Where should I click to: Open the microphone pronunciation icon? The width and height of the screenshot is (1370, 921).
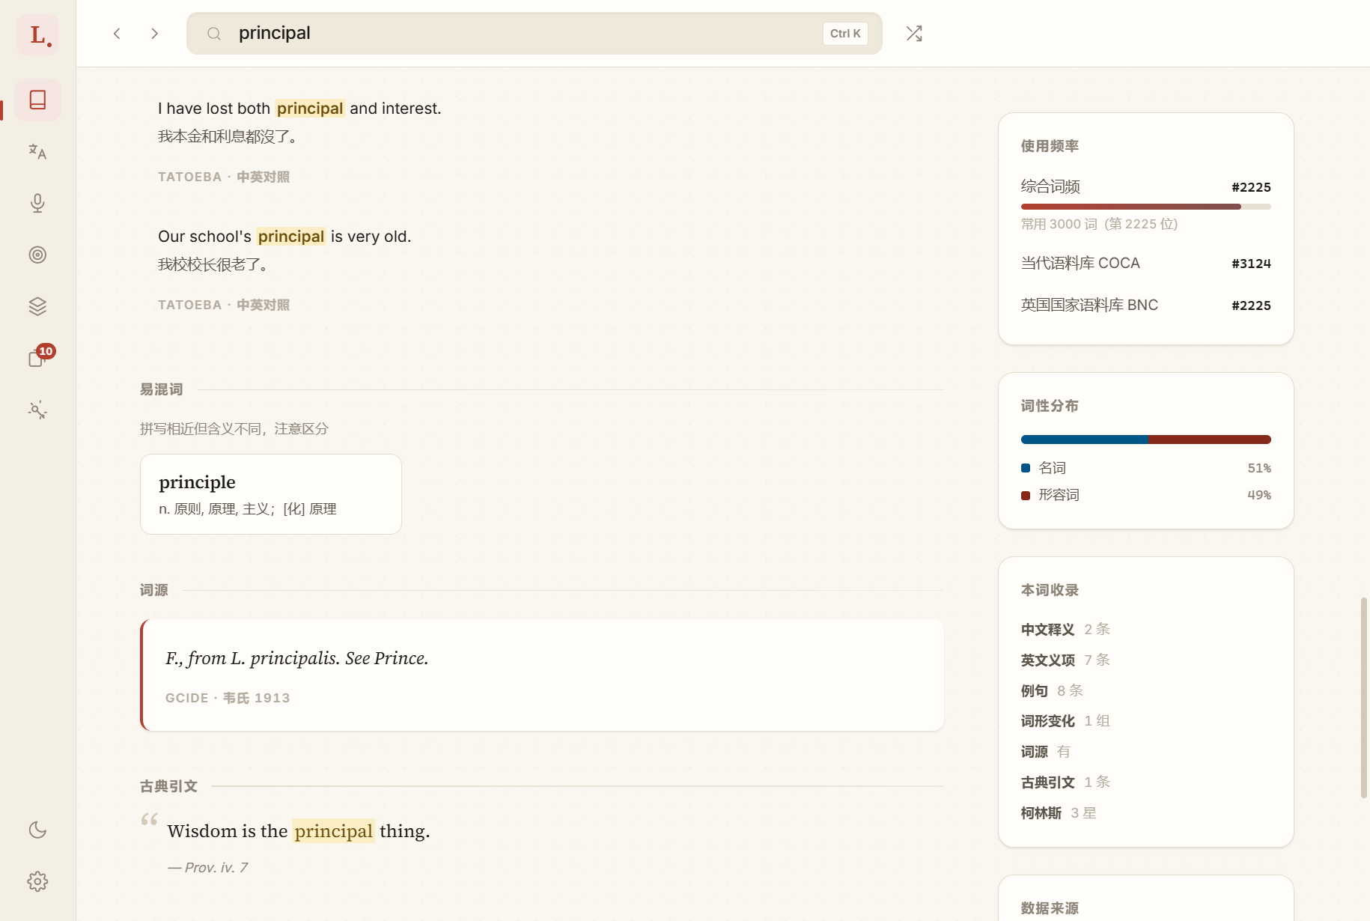click(x=37, y=203)
